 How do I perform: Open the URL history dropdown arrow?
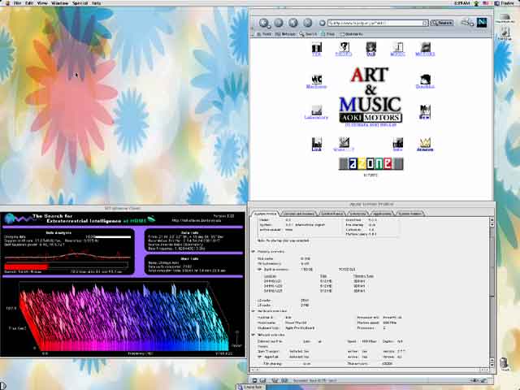[425, 23]
